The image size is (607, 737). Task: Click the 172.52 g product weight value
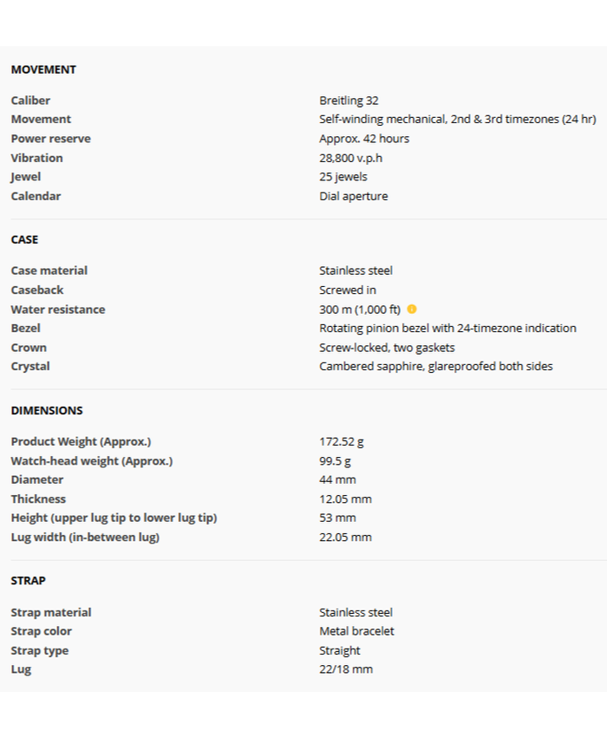[341, 441]
